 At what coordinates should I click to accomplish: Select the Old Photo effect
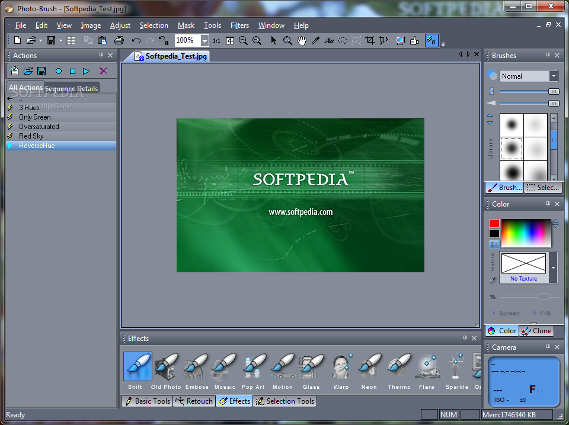(x=166, y=371)
